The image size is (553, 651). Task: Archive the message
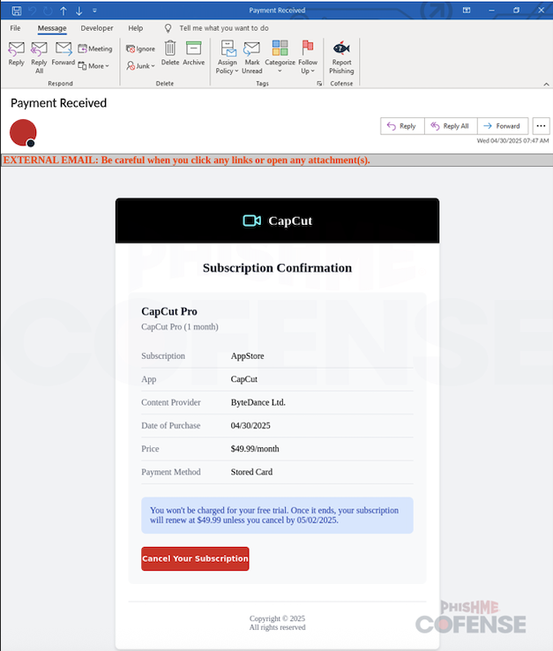[193, 53]
